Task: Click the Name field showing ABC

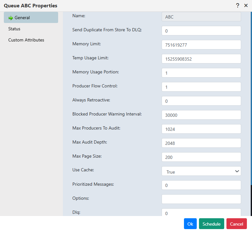Action: coord(201,17)
